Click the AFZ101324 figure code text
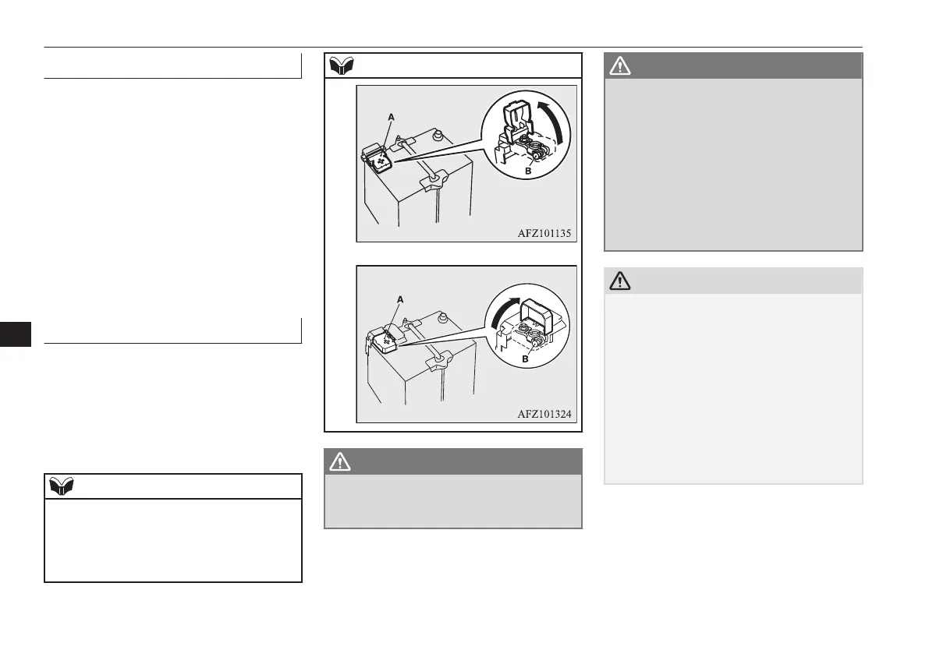 click(544, 414)
